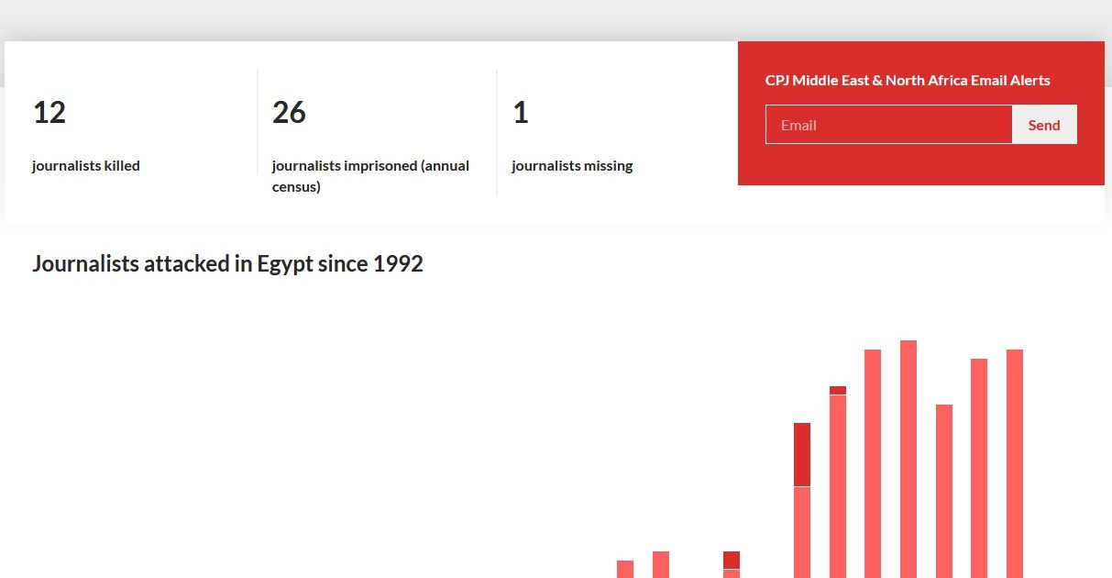Select the 26 journalists imprisoned number
The width and height of the screenshot is (1112, 578).
pyautogui.click(x=289, y=113)
